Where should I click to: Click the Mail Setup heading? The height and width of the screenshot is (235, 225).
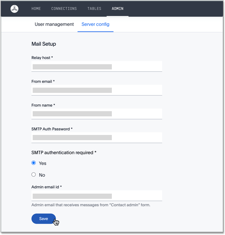pyautogui.click(x=43, y=44)
